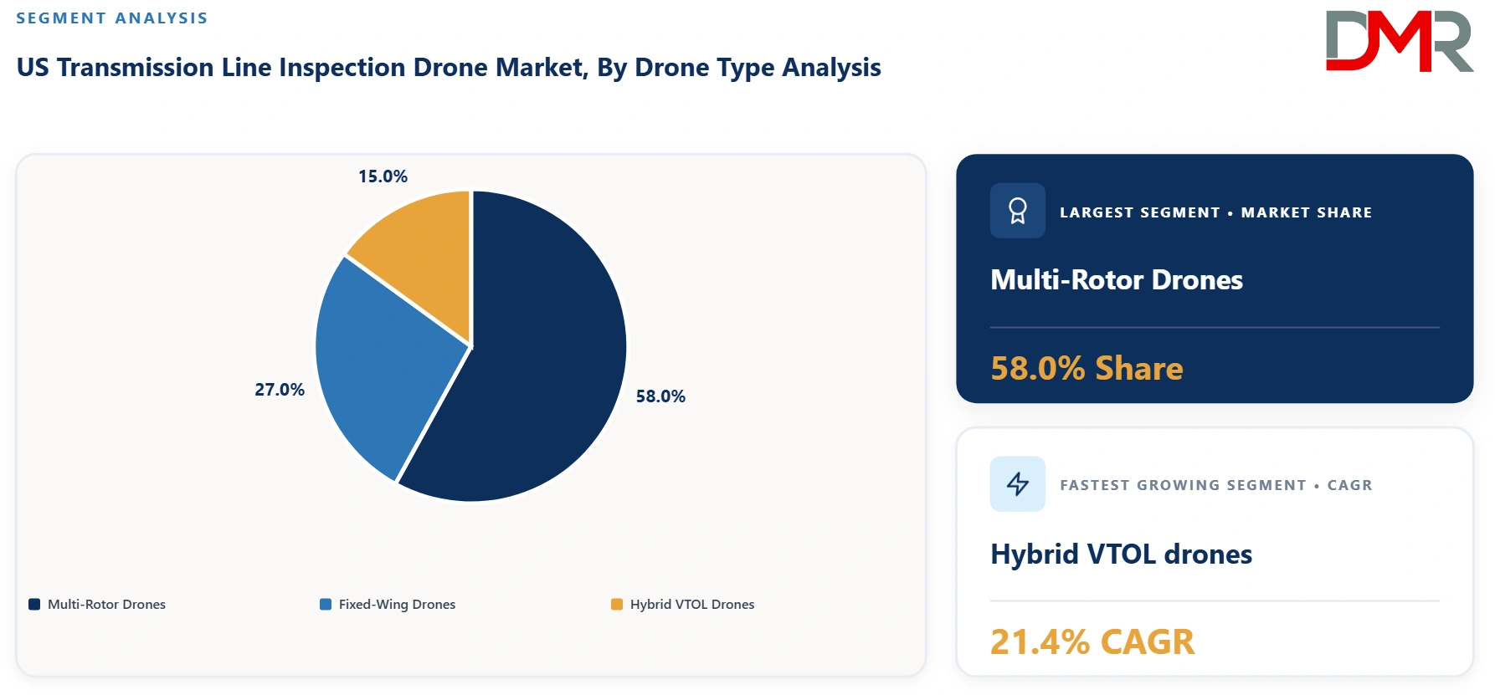Click the 'Multi-Rotor Drones' legend label
Image resolution: width=1495 pixels, height=695 pixels.
pos(106,604)
